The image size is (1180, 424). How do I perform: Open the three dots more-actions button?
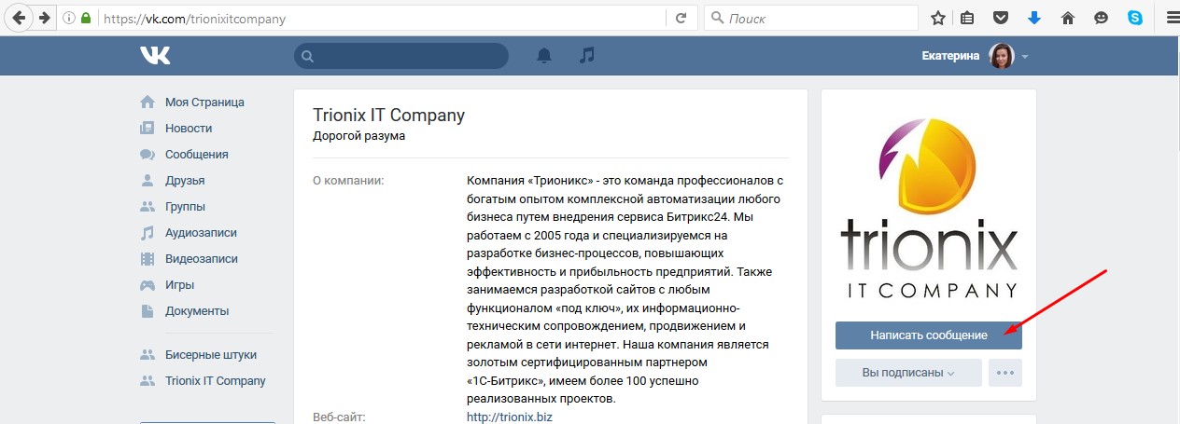point(1005,373)
